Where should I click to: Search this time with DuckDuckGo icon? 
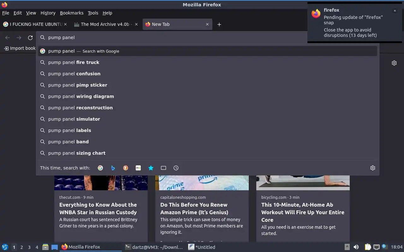click(126, 168)
